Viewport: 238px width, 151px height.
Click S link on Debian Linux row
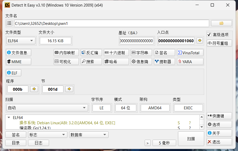click(179, 123)
